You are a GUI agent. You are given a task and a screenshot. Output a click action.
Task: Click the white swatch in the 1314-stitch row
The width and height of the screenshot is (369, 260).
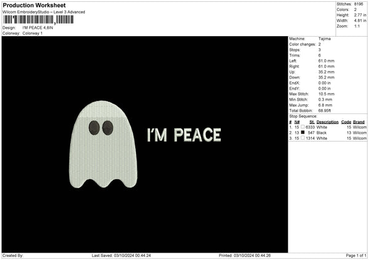coord(303,138)
